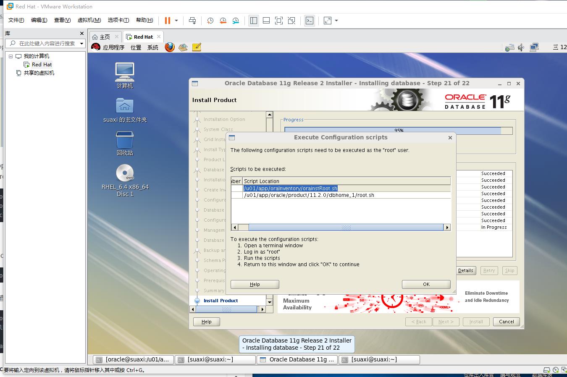
Task: Send Ctrl+Alt+Del to the guest
Action: [192, 20]
